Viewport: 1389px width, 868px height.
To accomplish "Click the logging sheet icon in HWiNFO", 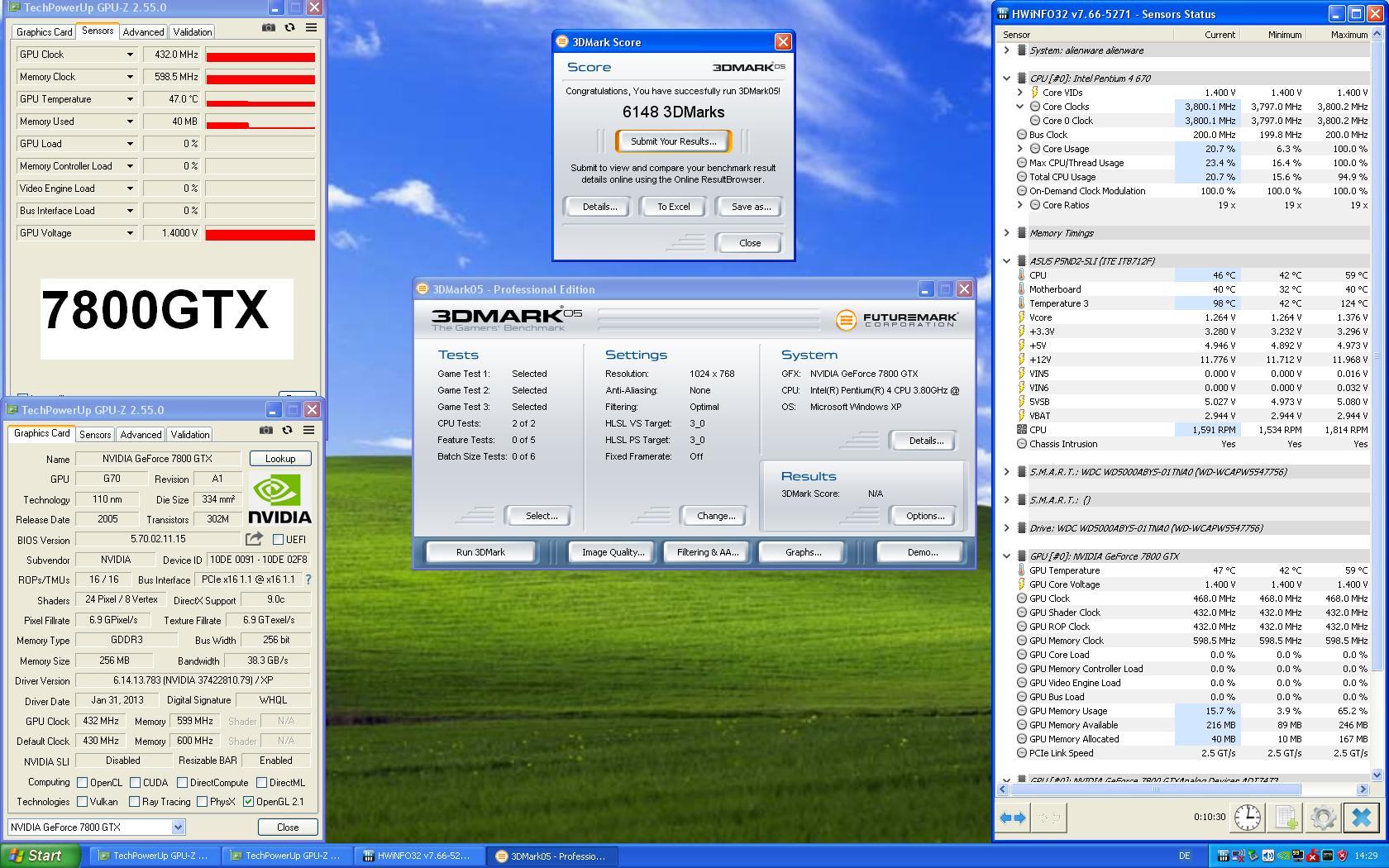I will click(x=1286, y=818).
